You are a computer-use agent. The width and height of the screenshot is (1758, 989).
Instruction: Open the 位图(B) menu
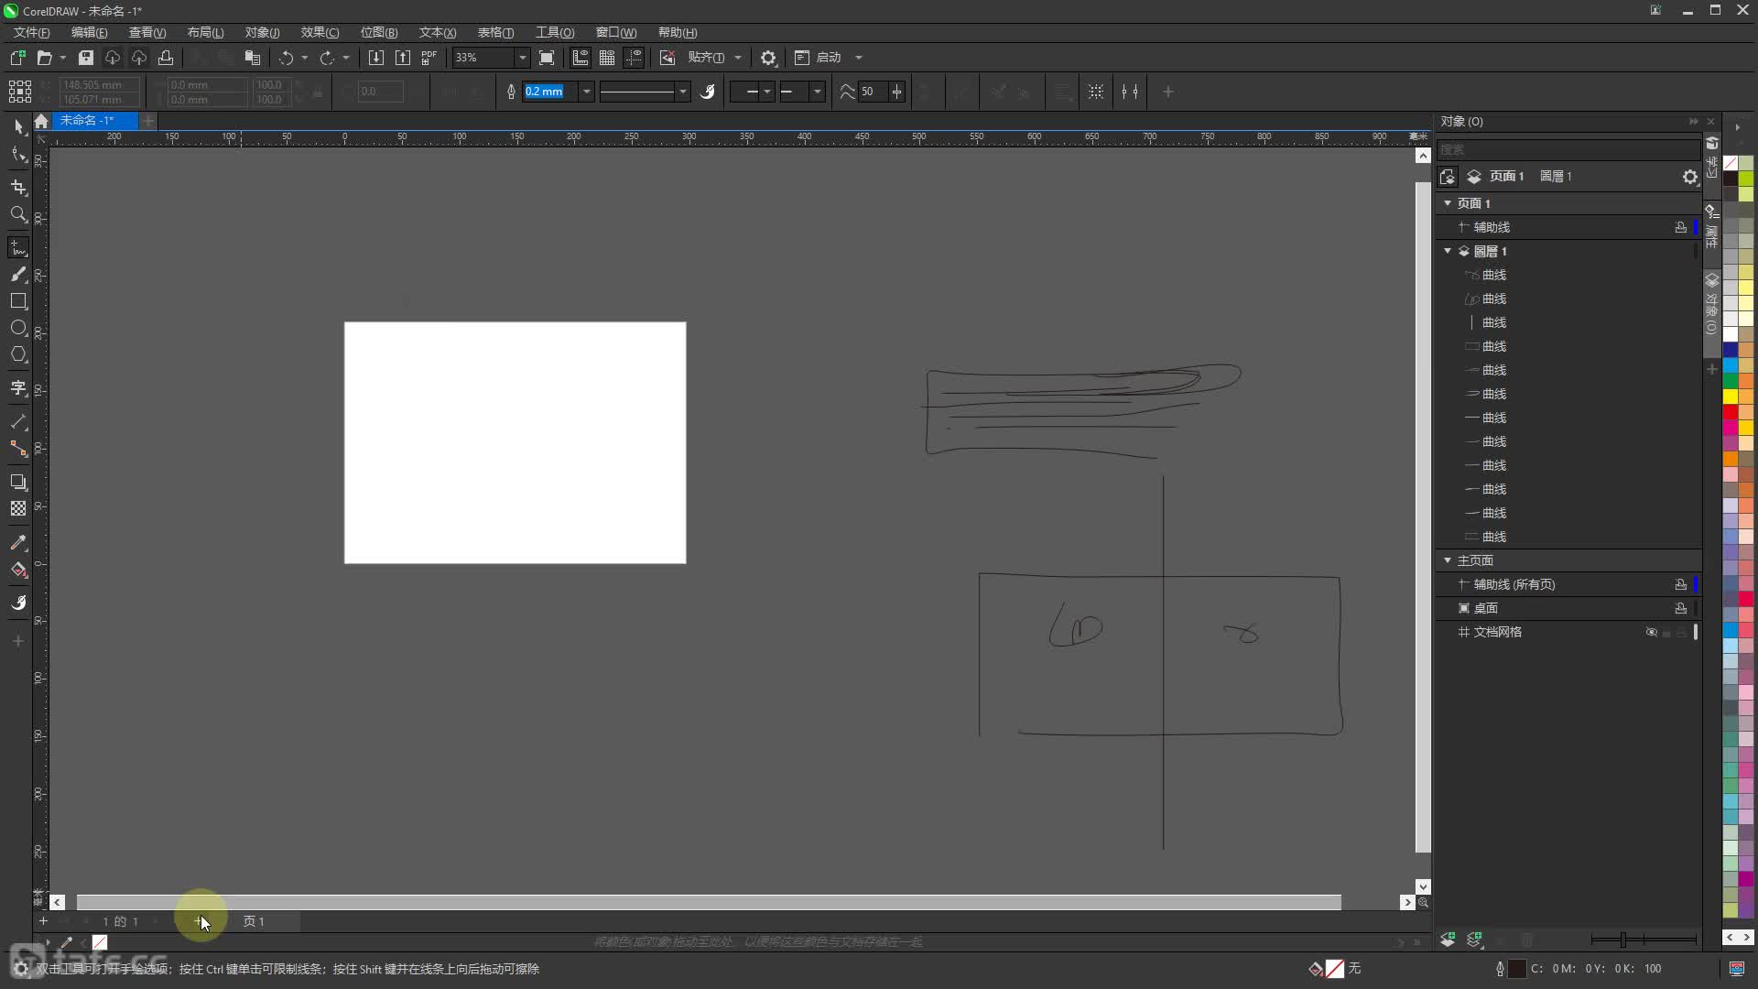click(379, 33)
